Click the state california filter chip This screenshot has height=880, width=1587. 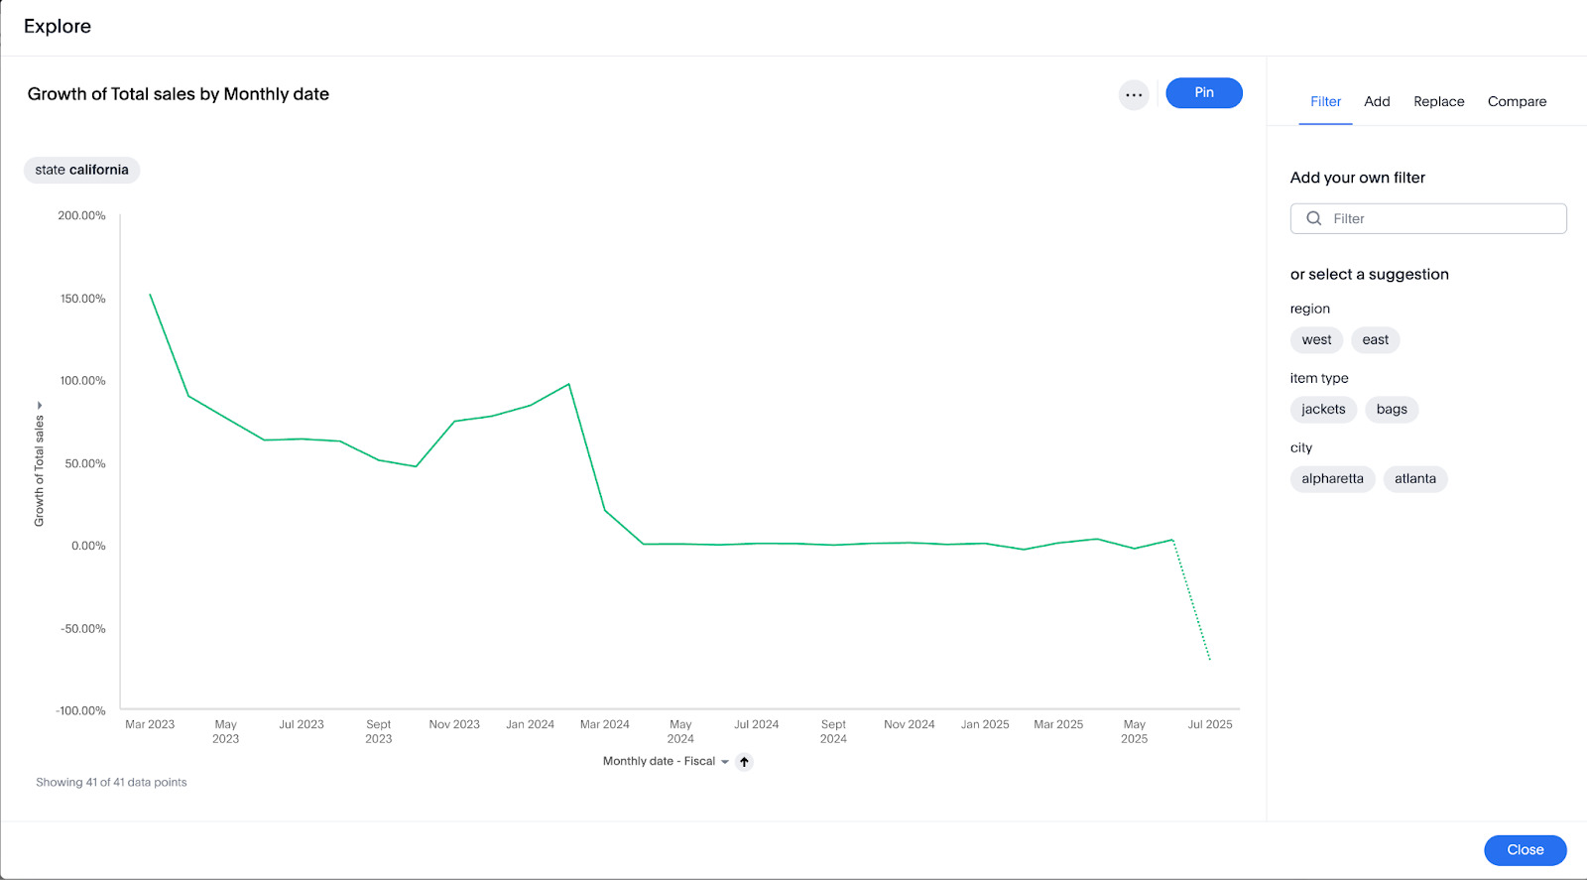(82, 170)
